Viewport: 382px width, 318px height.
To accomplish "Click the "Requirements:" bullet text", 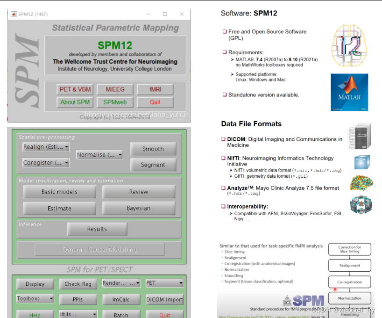I will pyautogui.click(x=246, y=52).
